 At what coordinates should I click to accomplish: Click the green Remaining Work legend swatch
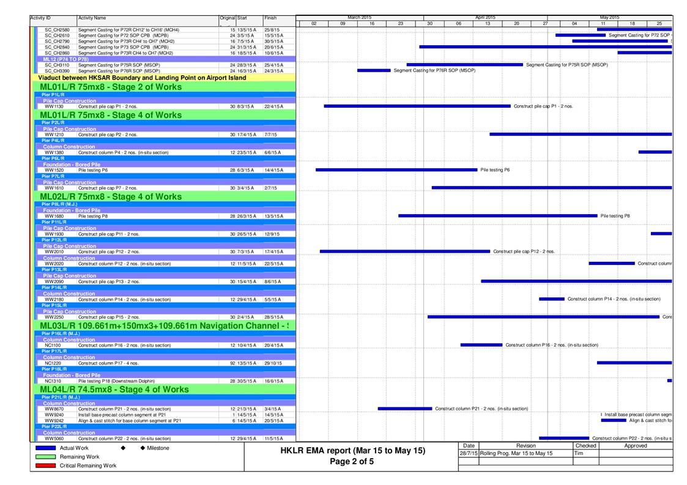tap(45, 457)
